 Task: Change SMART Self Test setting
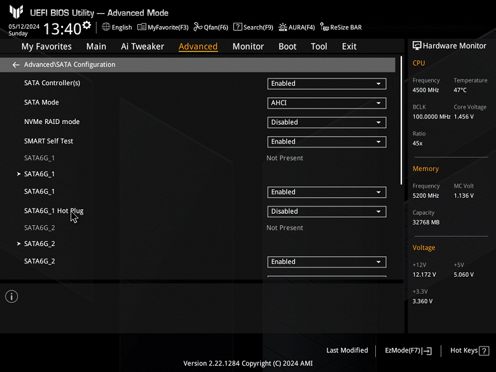pyautogui.click(x=326, y=142)
